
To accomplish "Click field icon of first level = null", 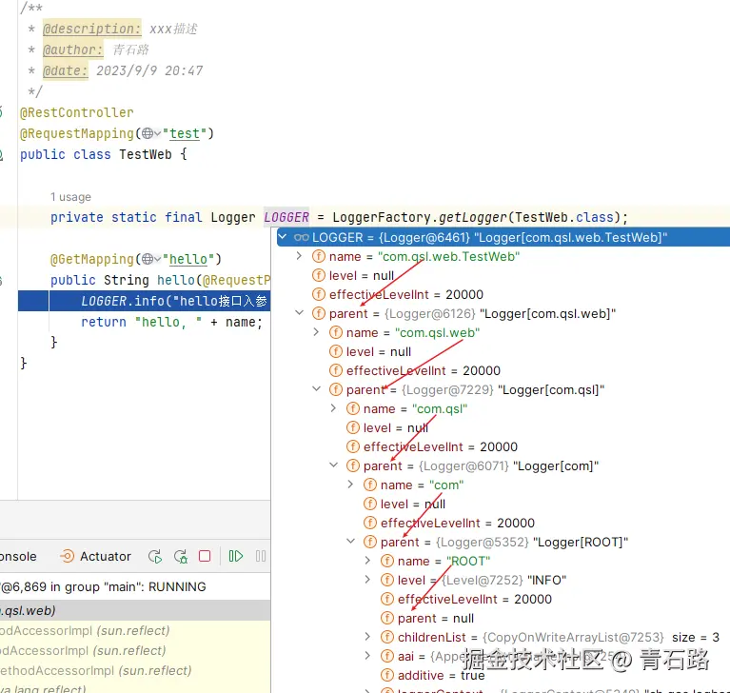I will [319, 276].
